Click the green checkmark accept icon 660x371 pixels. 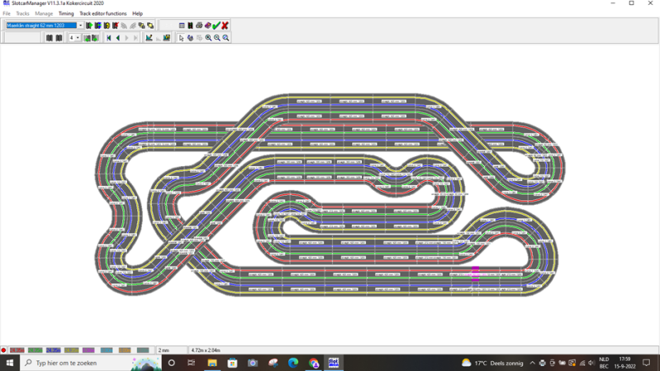click(x=216, y=26)
